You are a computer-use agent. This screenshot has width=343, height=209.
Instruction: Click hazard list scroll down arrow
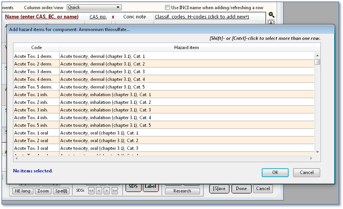coord(317,152)
